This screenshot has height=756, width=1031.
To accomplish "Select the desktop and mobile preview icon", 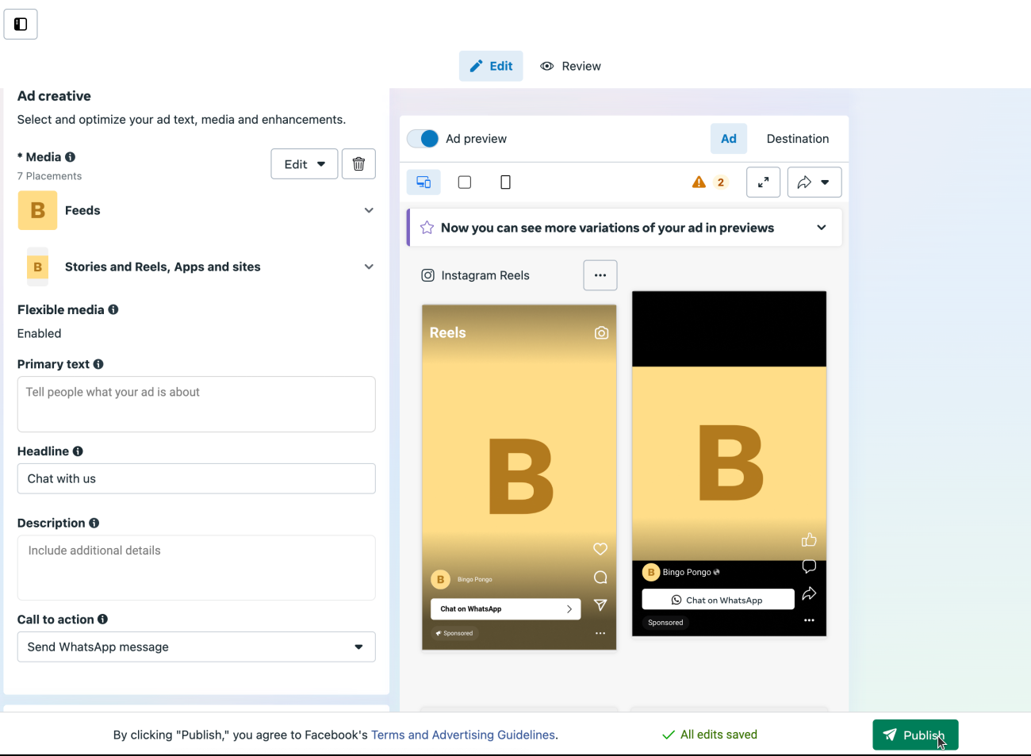I will click(424, 182).
